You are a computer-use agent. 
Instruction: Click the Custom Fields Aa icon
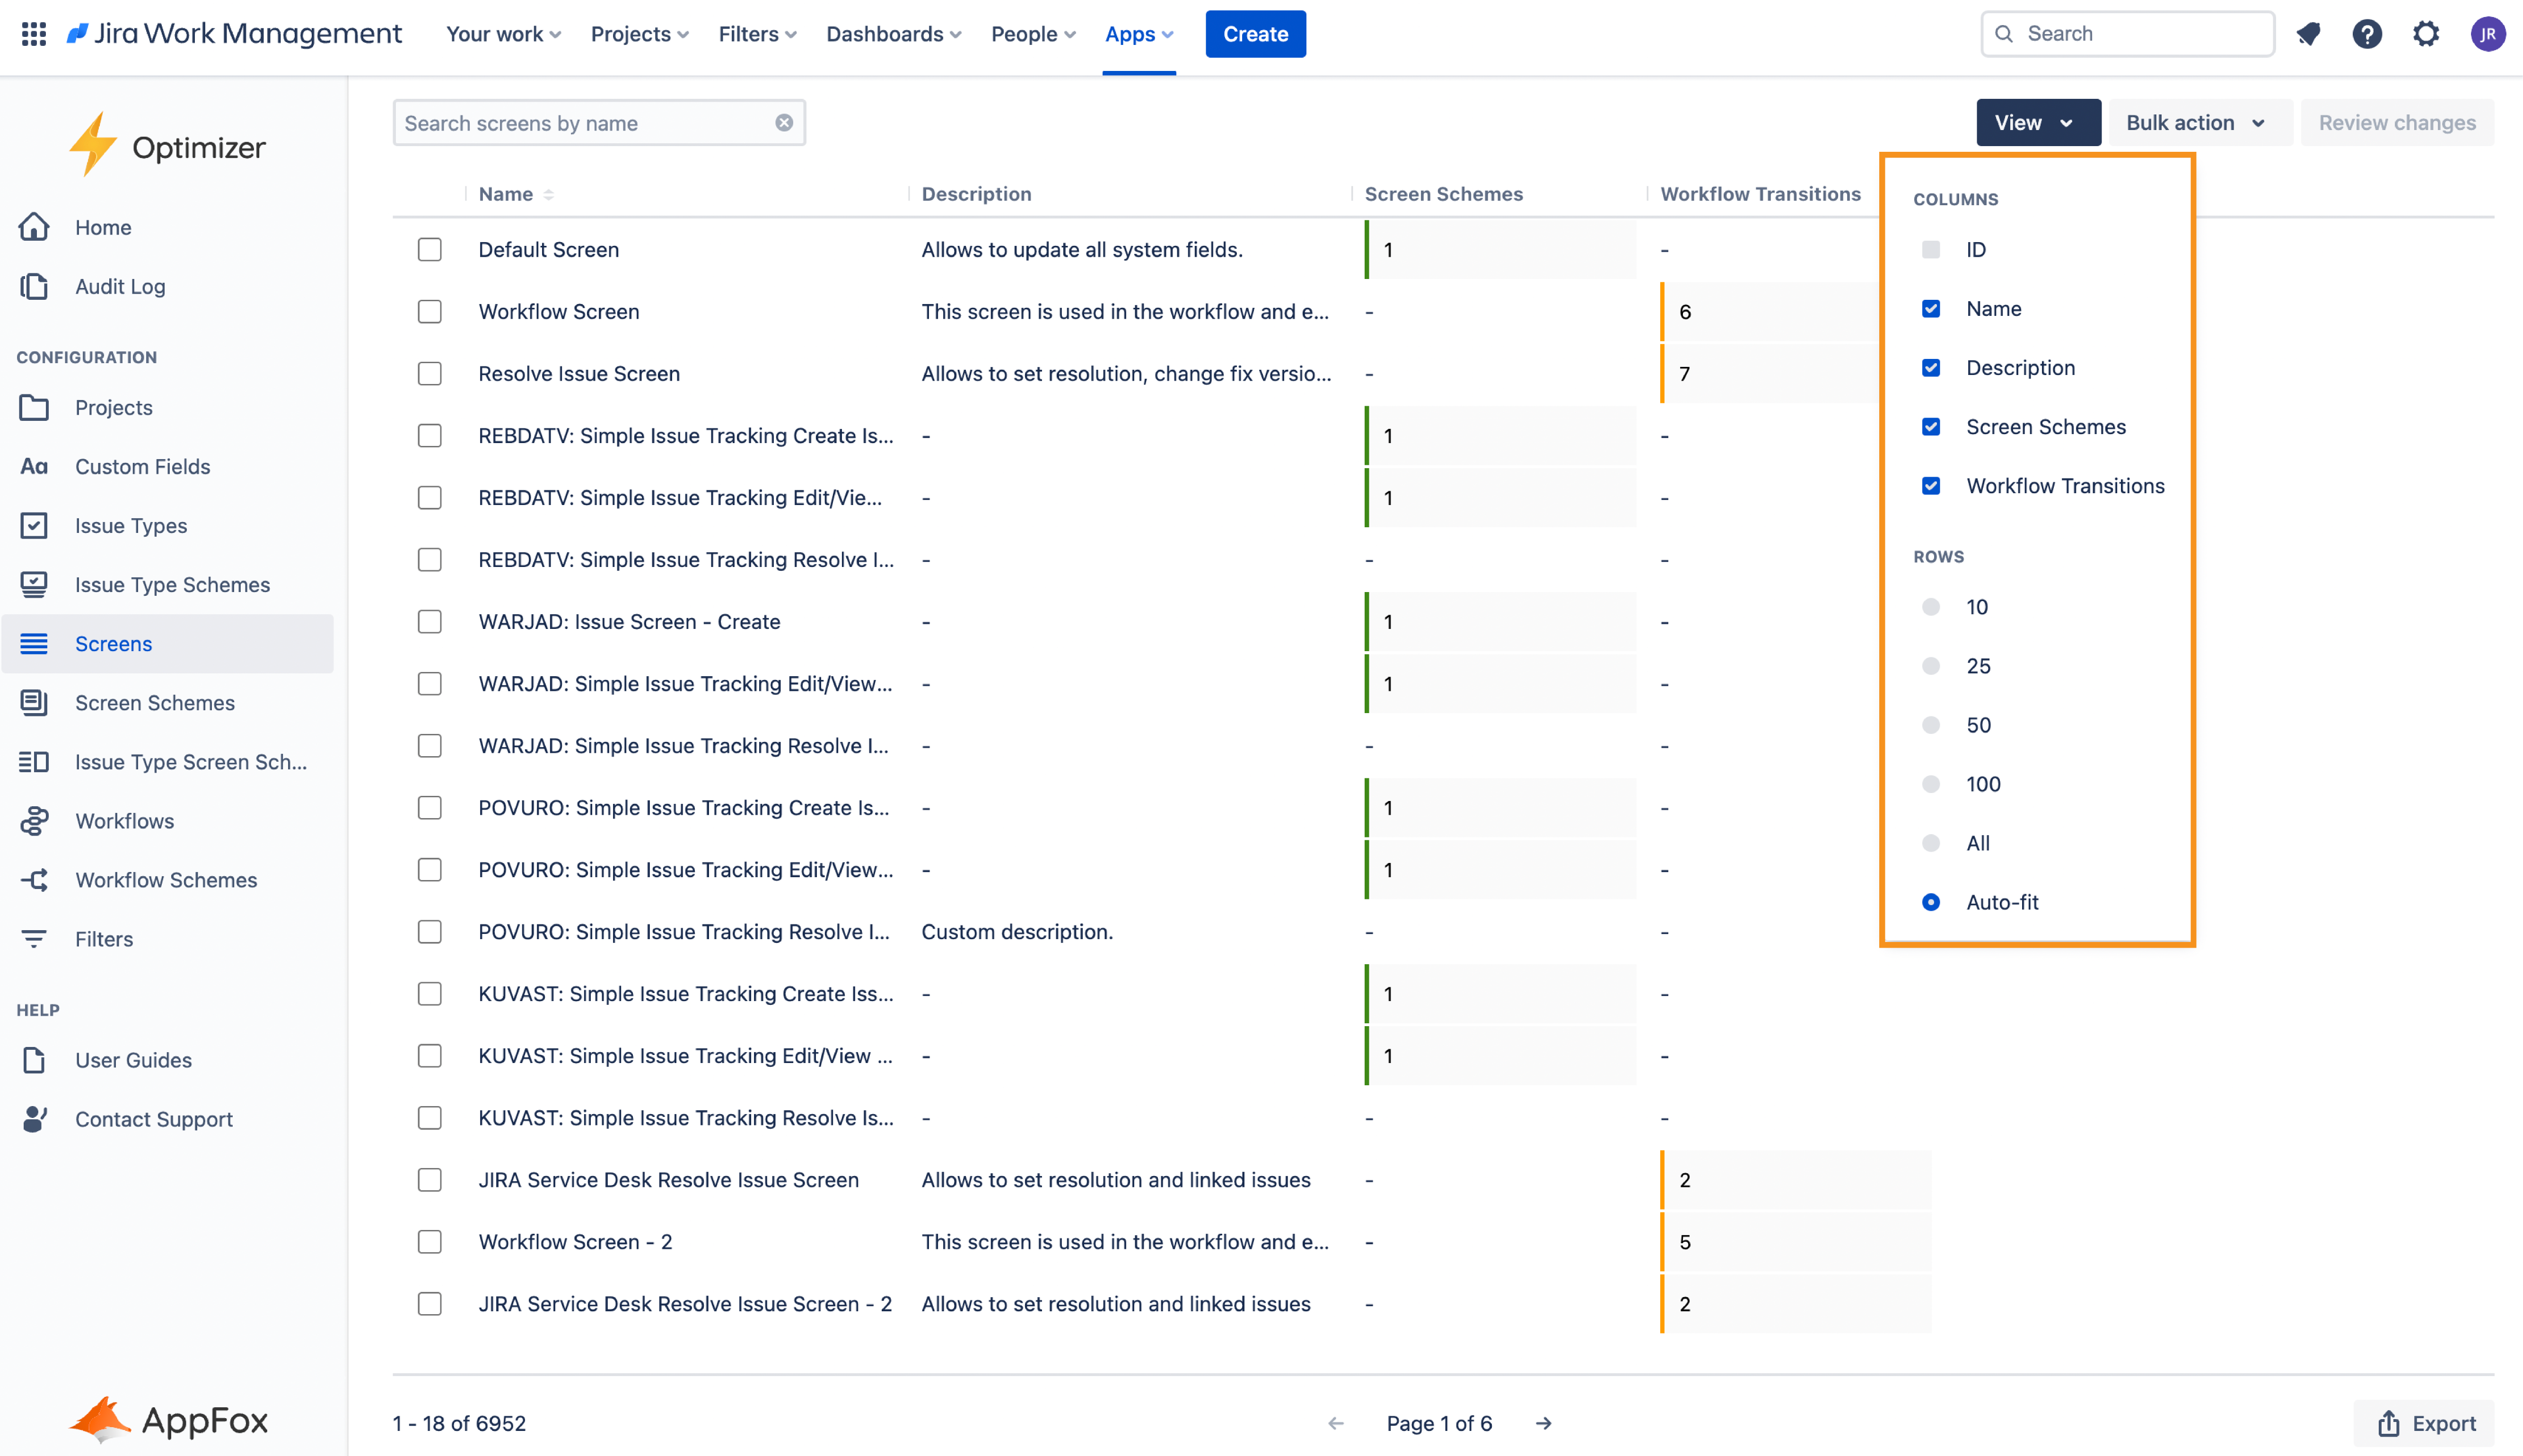click(x=34, y=467)
